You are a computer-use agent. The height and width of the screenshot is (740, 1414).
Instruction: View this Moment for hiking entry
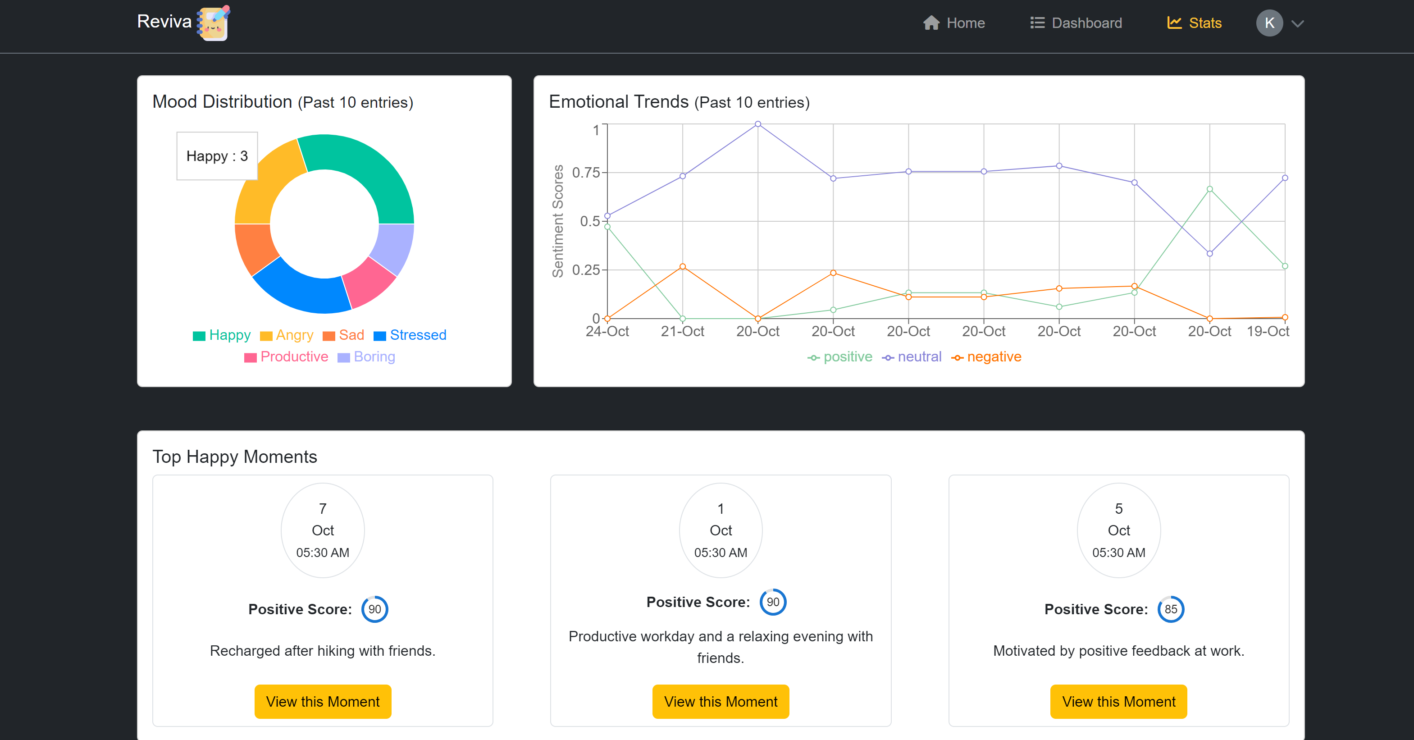(x=323, y=701)
